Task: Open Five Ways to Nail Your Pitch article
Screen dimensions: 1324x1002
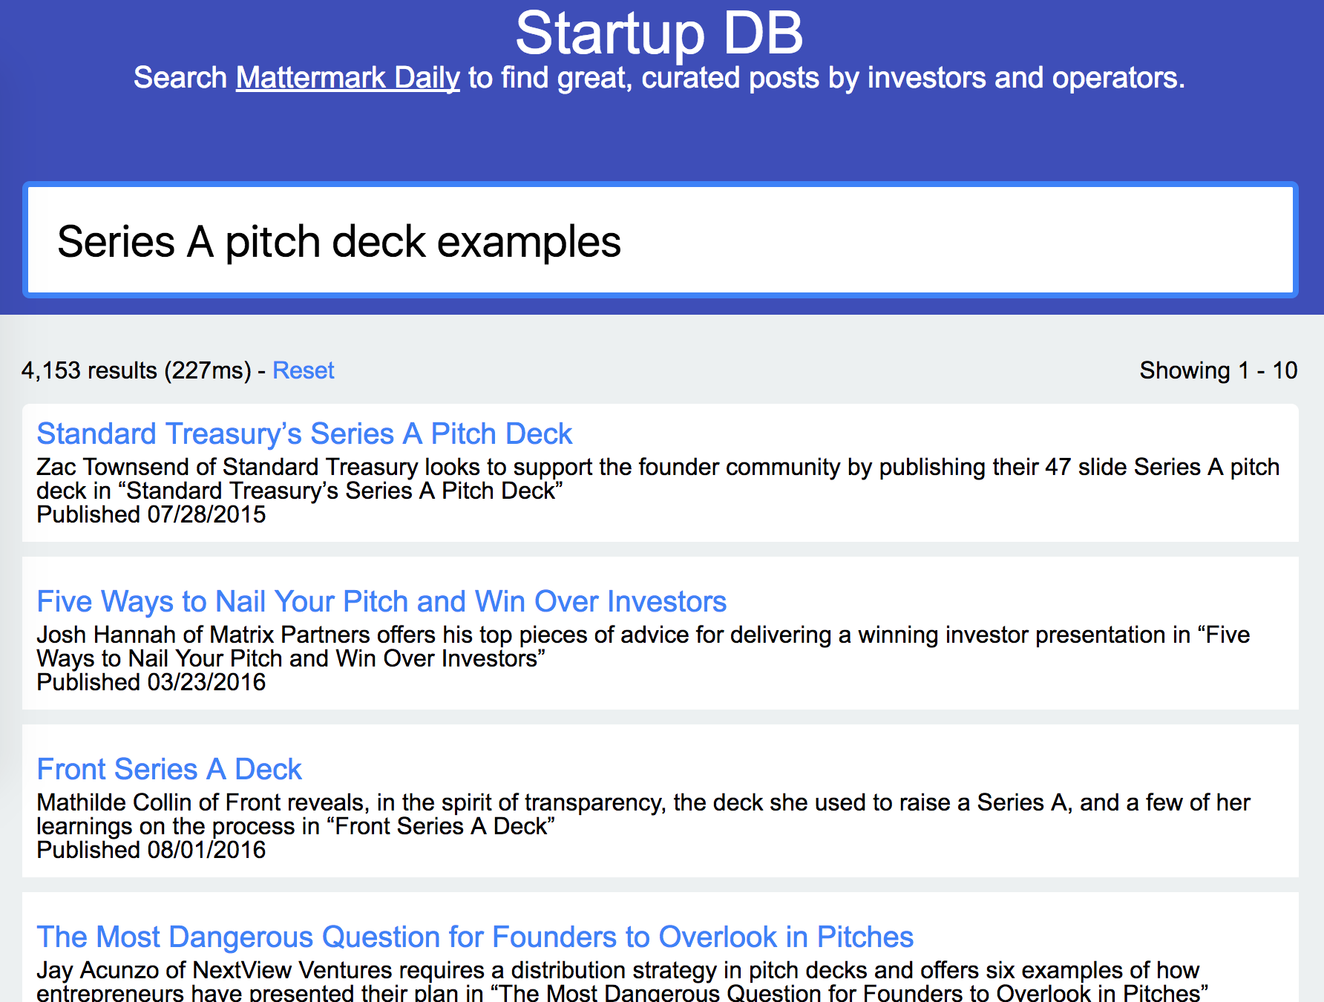Action: click(381, 601)
